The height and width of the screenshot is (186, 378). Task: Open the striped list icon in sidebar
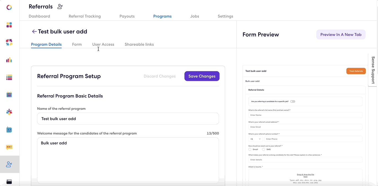9,77
